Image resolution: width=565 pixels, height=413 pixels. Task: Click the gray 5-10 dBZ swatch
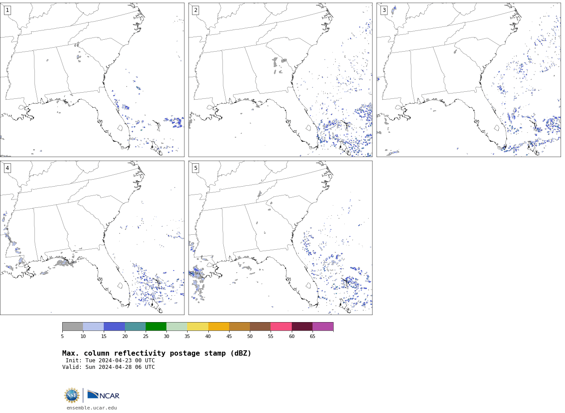click(72, 327)
